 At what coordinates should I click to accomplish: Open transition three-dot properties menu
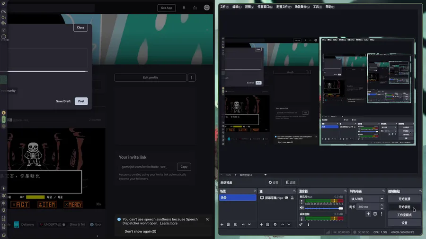coord(382,214)
